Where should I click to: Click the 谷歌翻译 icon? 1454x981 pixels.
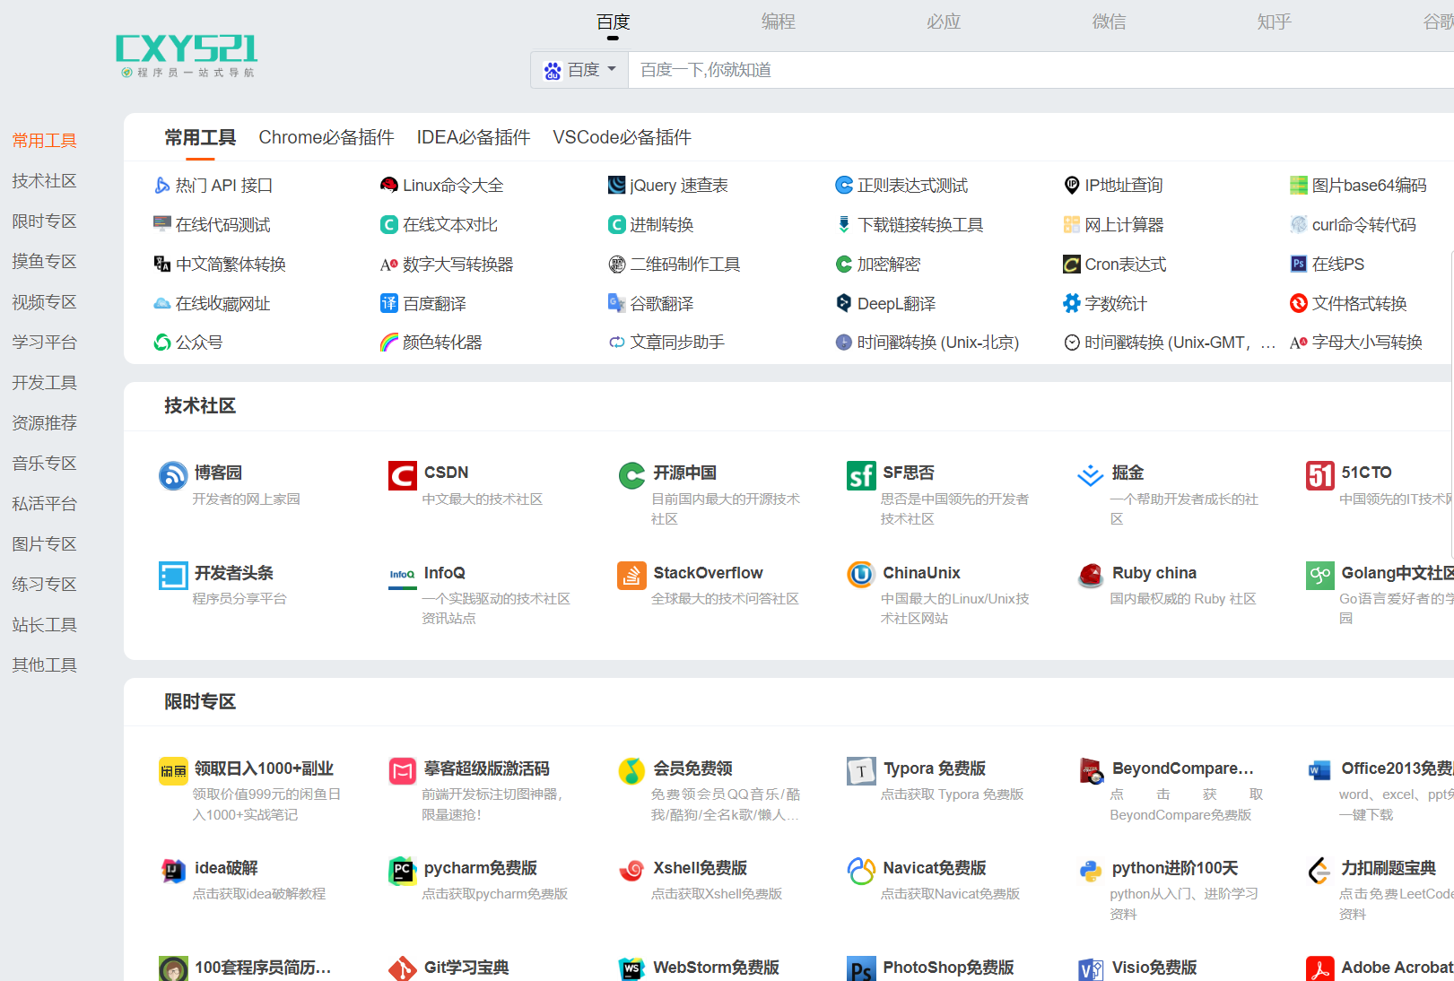tap(616, 303)
